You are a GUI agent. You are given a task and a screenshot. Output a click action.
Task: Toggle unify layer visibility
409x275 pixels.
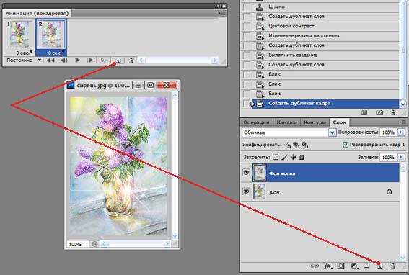coord(296,145)
